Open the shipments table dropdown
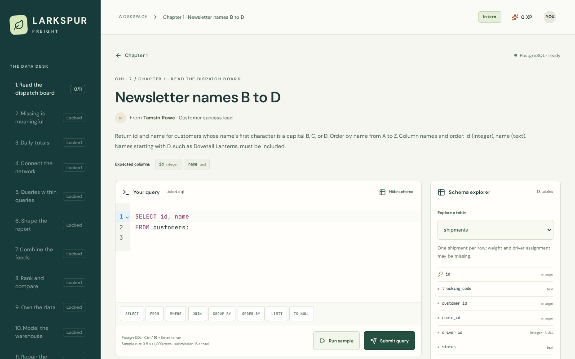This screenshot has width=575, height=359. click(495, 230)
